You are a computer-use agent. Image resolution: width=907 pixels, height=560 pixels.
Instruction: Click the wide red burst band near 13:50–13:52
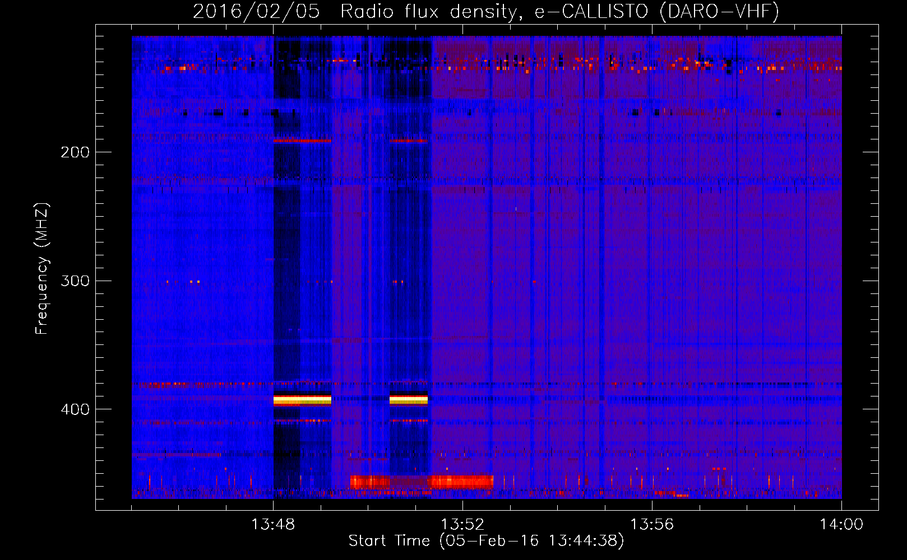click(422, 482)
